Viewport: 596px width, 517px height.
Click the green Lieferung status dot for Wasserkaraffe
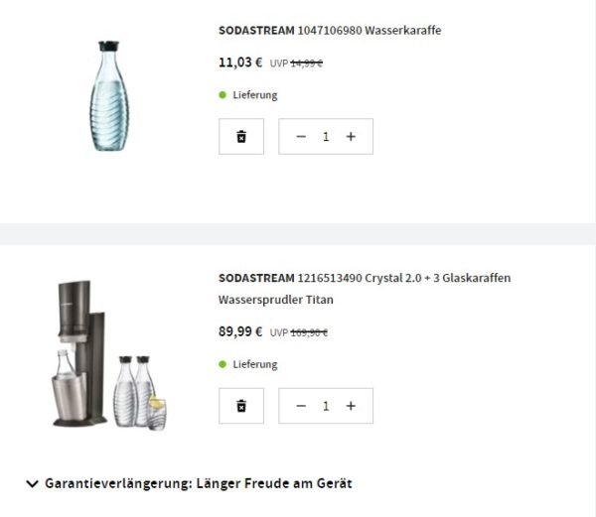[x=223, y=95]
